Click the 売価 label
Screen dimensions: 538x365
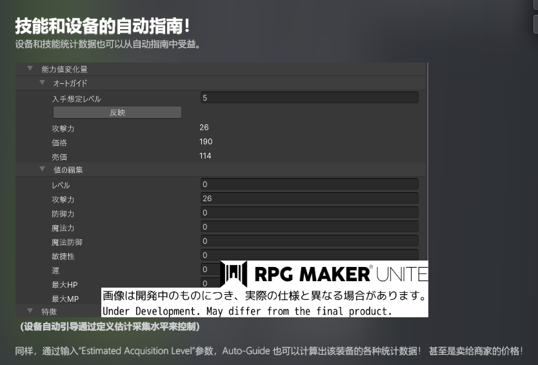coord(59,157)
